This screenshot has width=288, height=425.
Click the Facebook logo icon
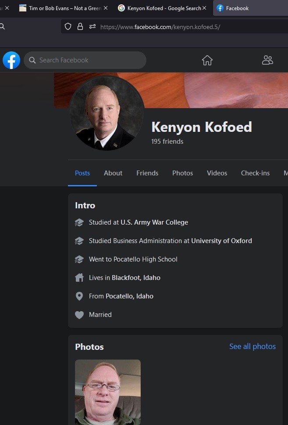click(x=11, y=60)
